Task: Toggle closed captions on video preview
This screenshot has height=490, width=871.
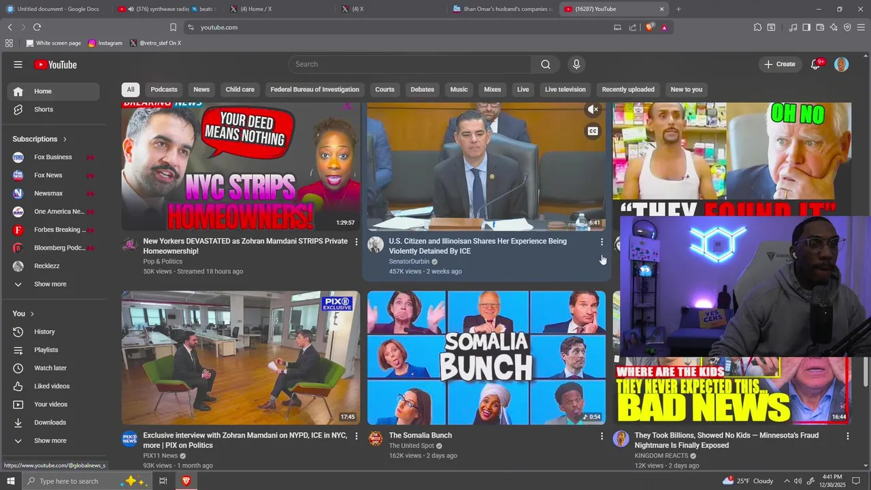Action: (593, 131)
